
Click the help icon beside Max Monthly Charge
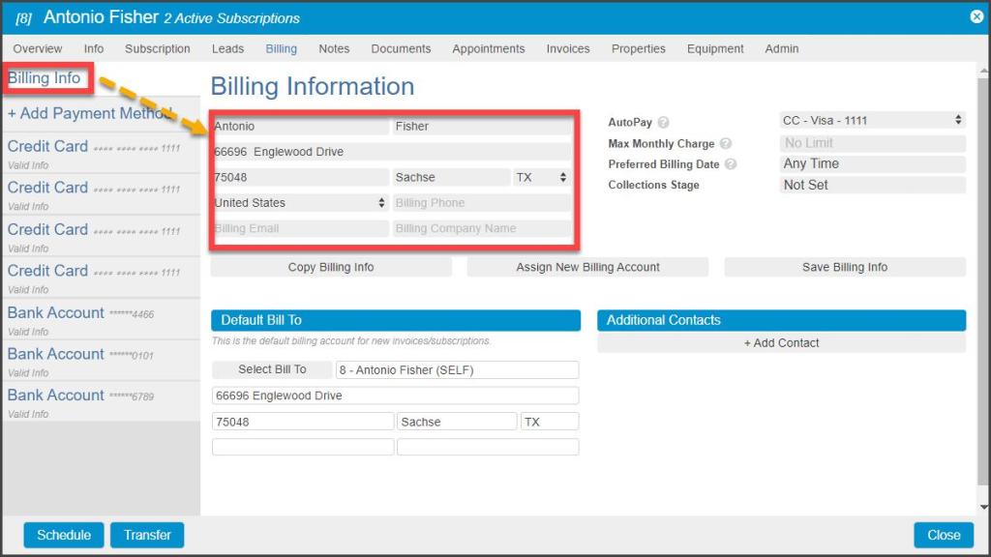pyautogui.click(x=725, y=144)
